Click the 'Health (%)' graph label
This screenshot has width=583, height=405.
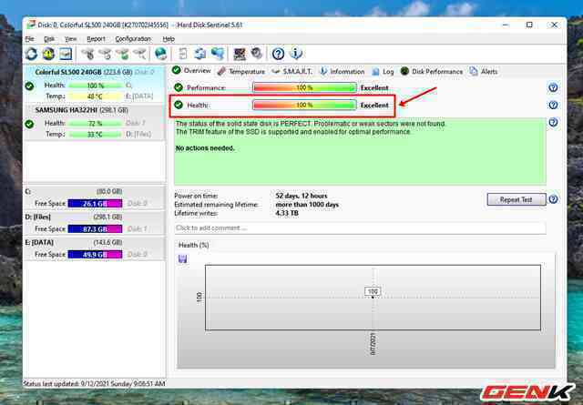tap(193, 245)
